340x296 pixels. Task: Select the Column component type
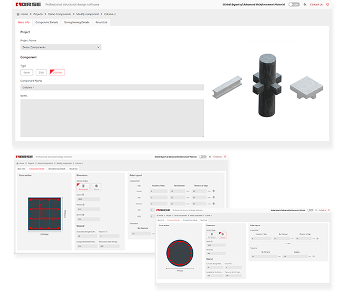pos(57,72)
